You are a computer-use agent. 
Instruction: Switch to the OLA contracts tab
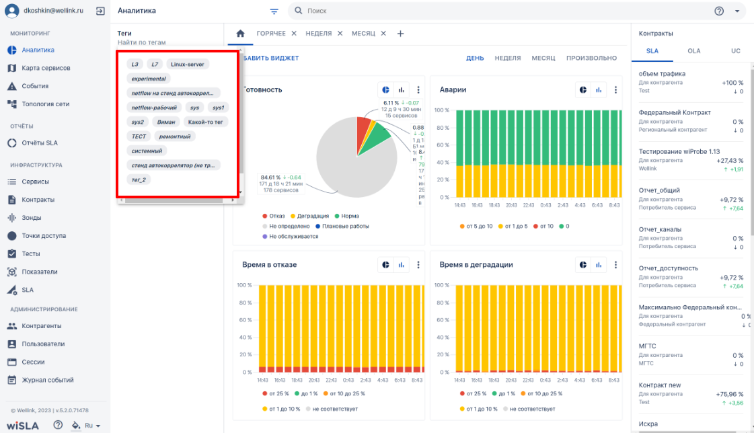coord(694,51)
